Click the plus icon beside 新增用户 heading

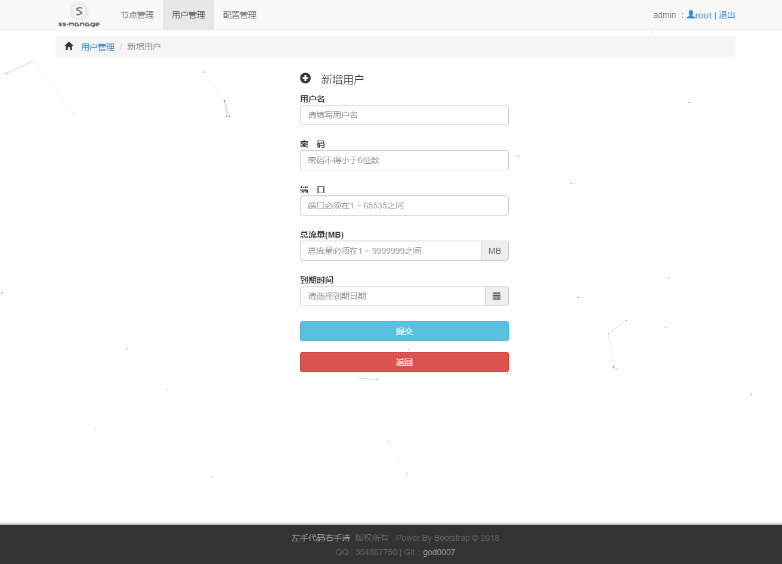tap(305, 79)
